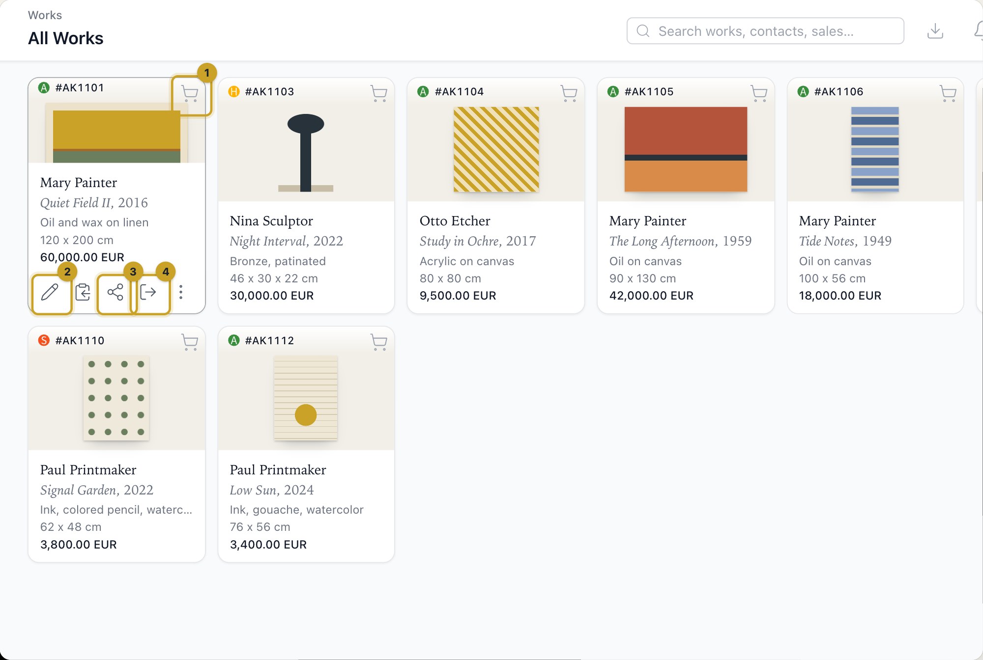This screenshot has width=983, height=660.
Task: Click price 9,500.00 EUR
Action: (458, 296)
